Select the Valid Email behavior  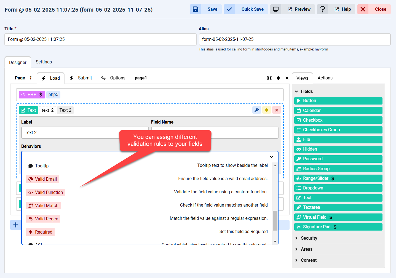(43, 179)
